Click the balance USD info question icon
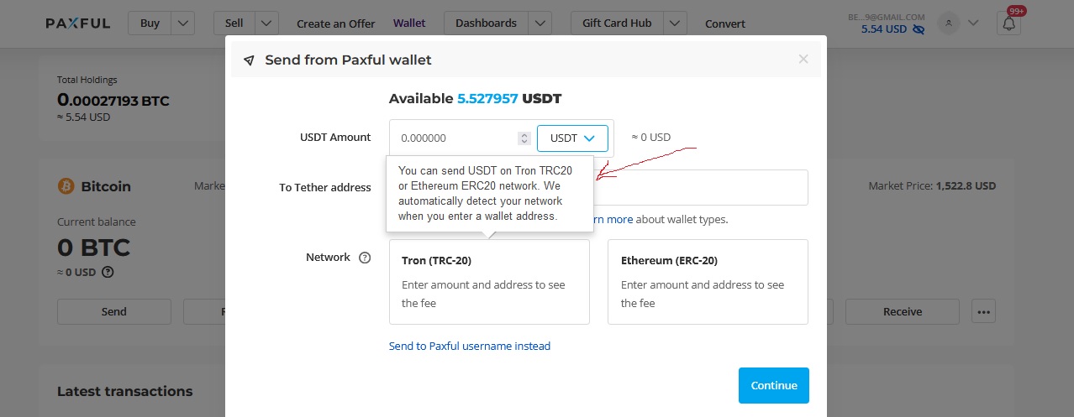1074x417 pixels. pos(108,272)
